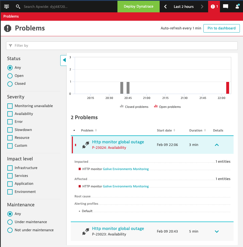Screen dimensions: 243x247
Task: Collapse filter sidebar with the arrow tab
Action: coord(64,60)
